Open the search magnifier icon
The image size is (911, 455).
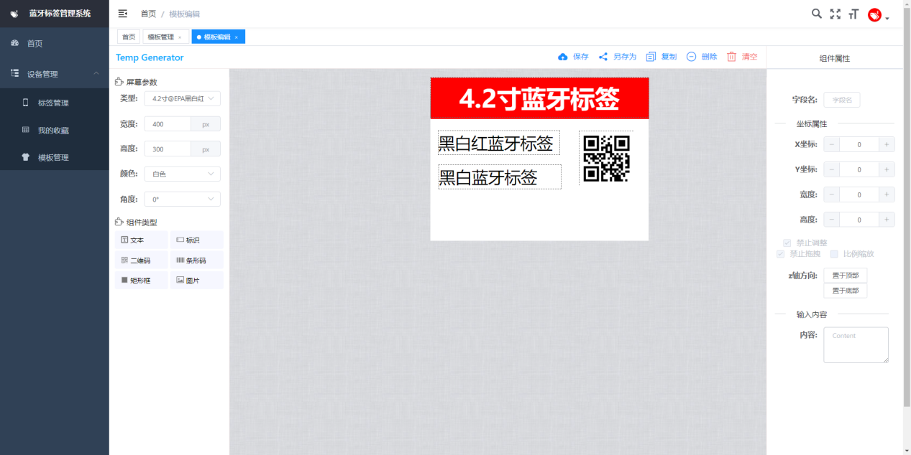click(816, 14)
